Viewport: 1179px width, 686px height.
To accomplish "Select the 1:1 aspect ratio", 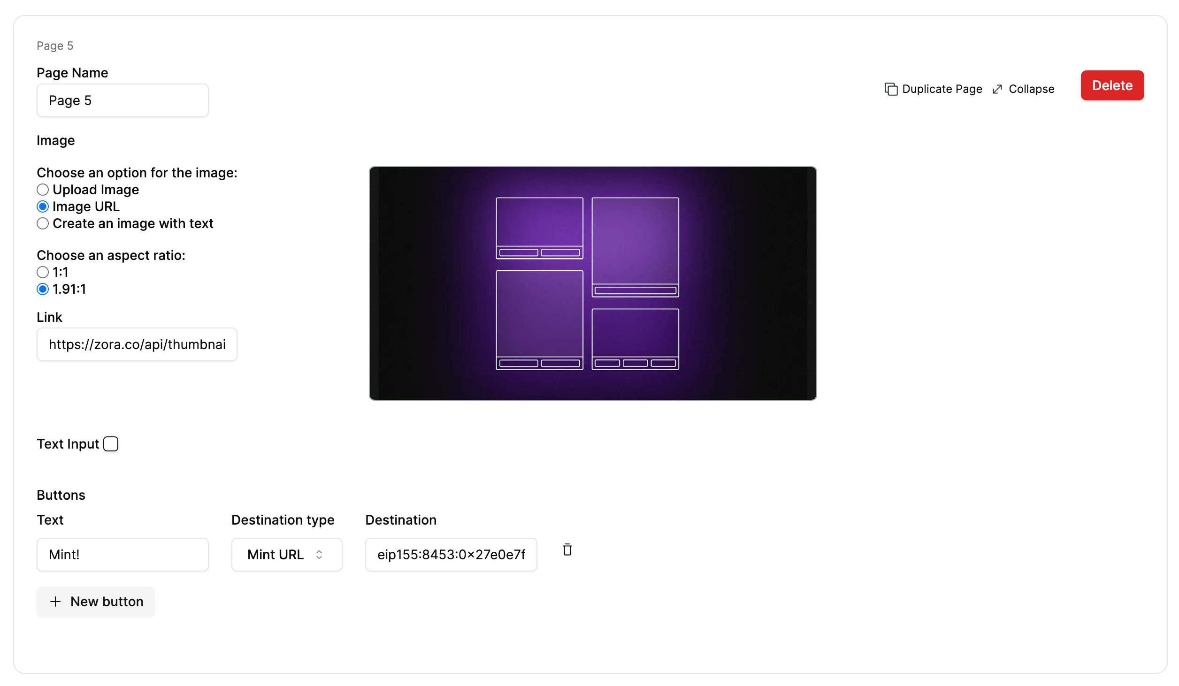I will [x=43, y=272].
